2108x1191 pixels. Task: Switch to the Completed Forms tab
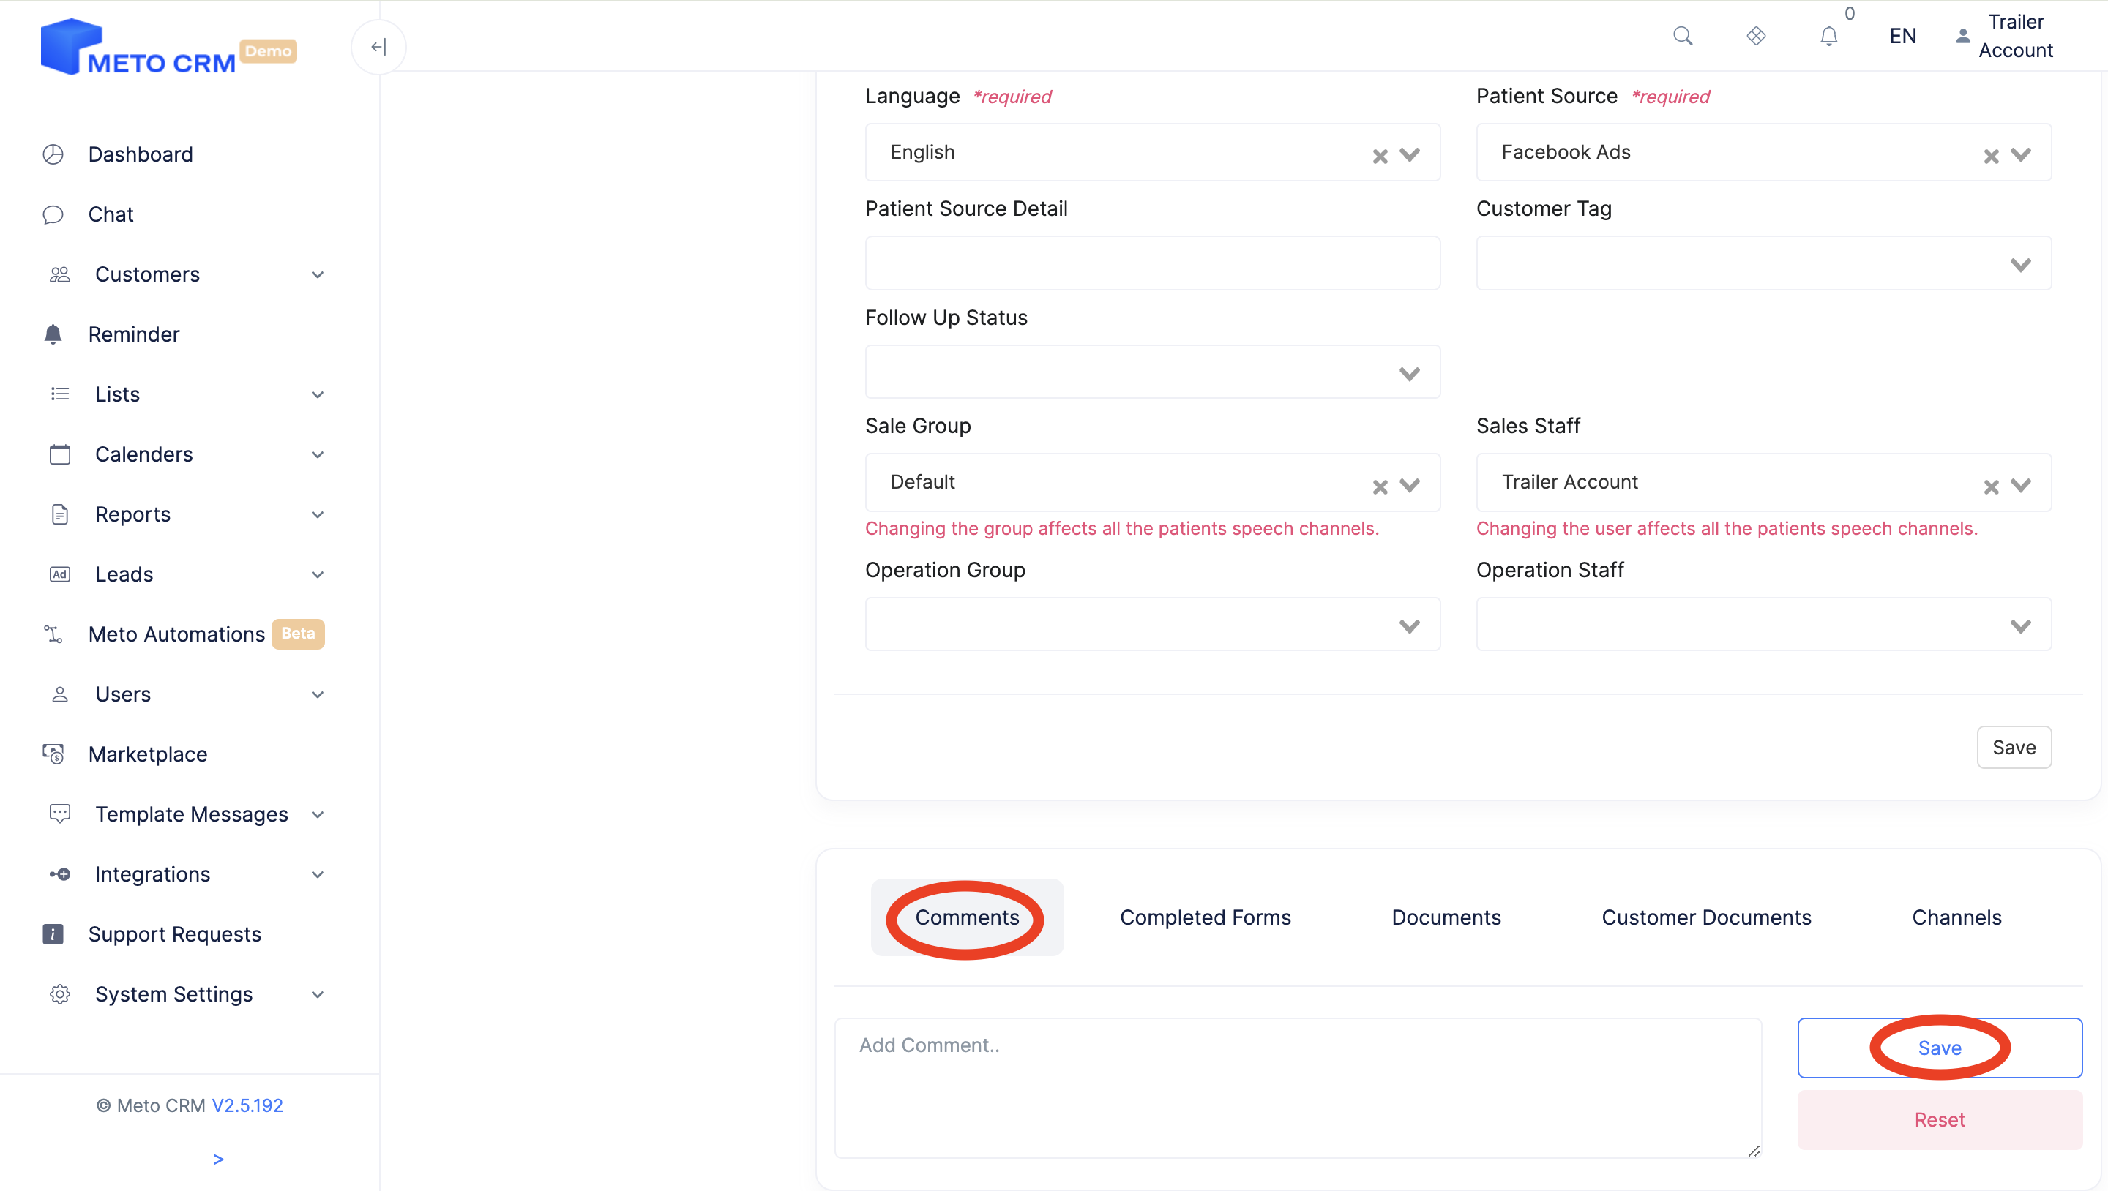point(1206,918)
